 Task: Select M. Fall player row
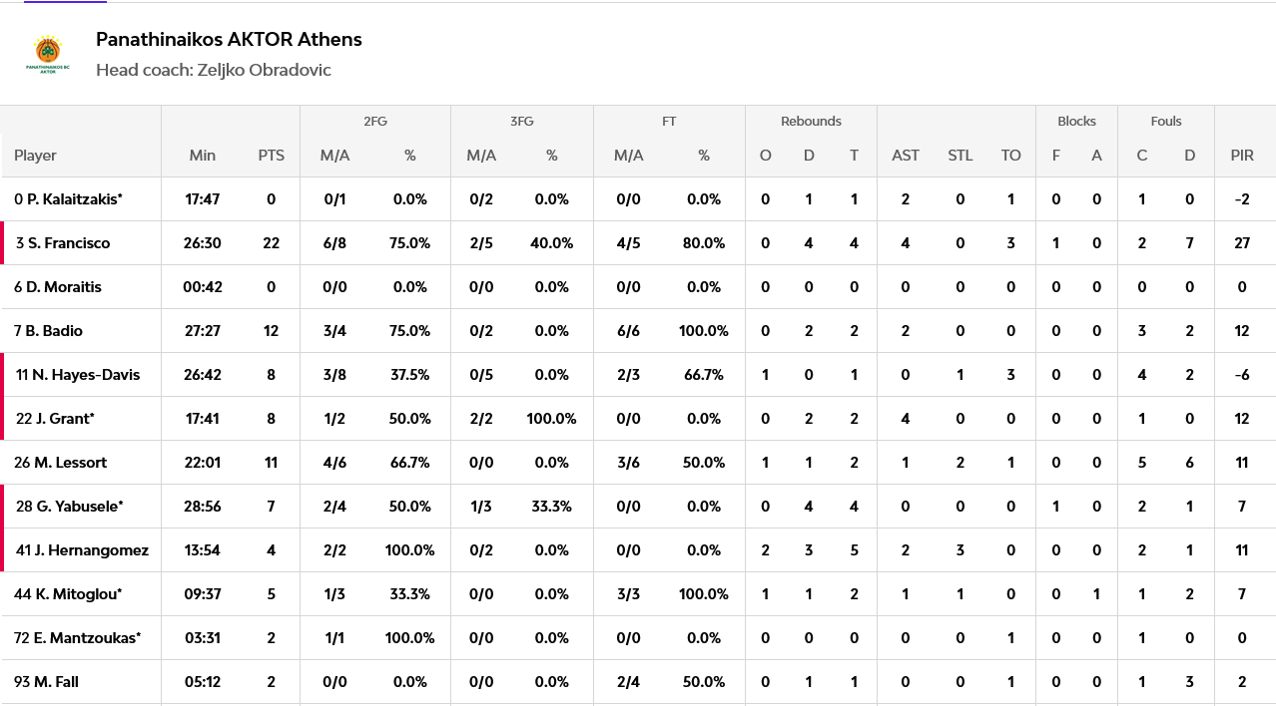pos(638,682)
